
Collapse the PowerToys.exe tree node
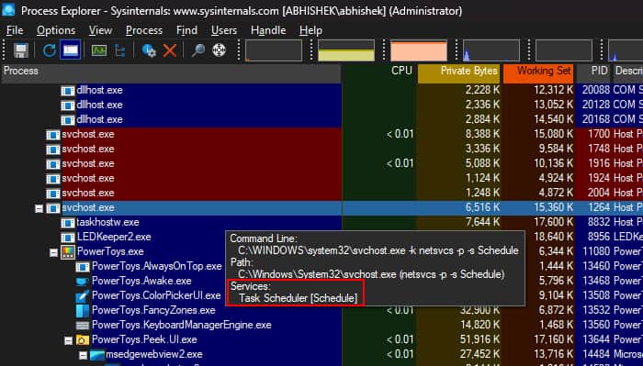pyautogui.click(x=53, y=252)
